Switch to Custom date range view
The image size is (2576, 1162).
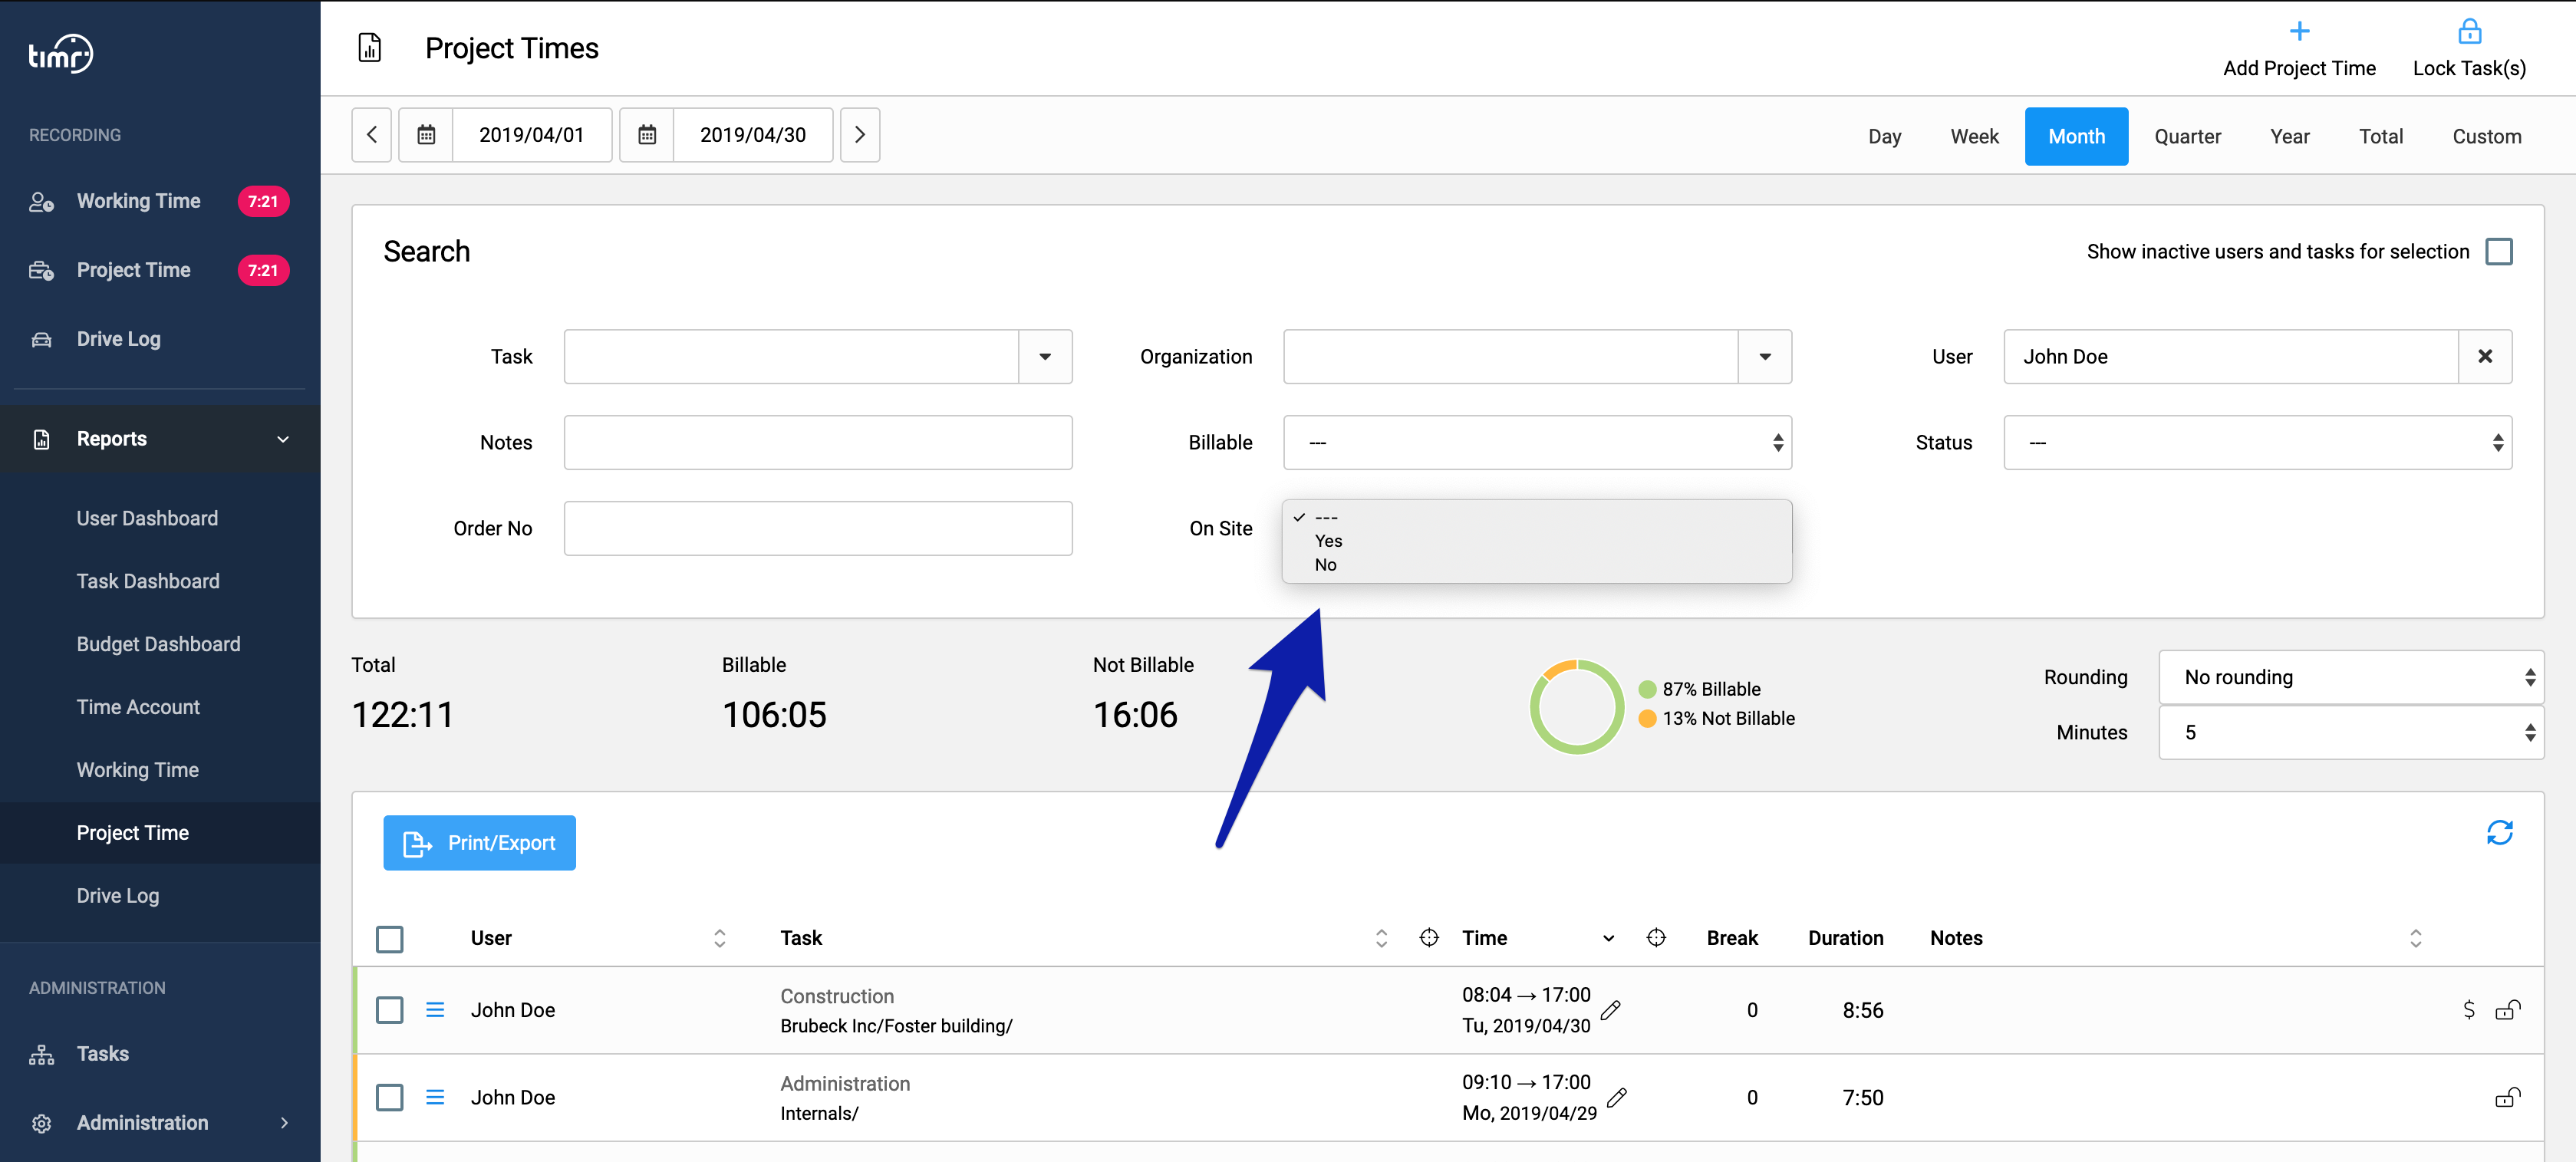[x=2486, y=136]
